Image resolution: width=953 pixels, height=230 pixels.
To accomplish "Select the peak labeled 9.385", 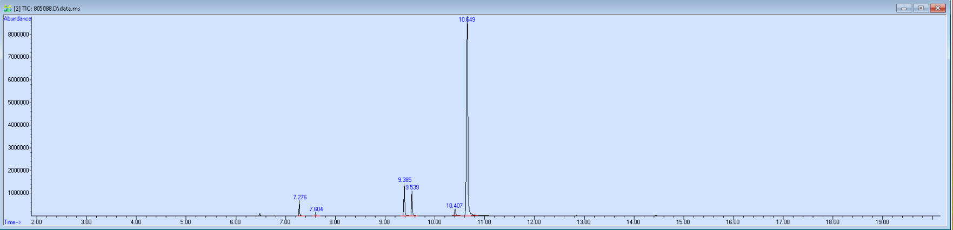I will (x=404, y=180).
